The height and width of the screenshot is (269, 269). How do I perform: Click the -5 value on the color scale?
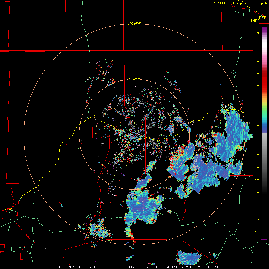[257, 193]
